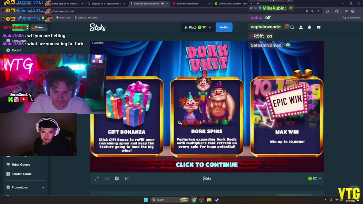Screen dimensions: 363x204
Task: Show hidden system tray icons
Action: (x=325, y=200)
